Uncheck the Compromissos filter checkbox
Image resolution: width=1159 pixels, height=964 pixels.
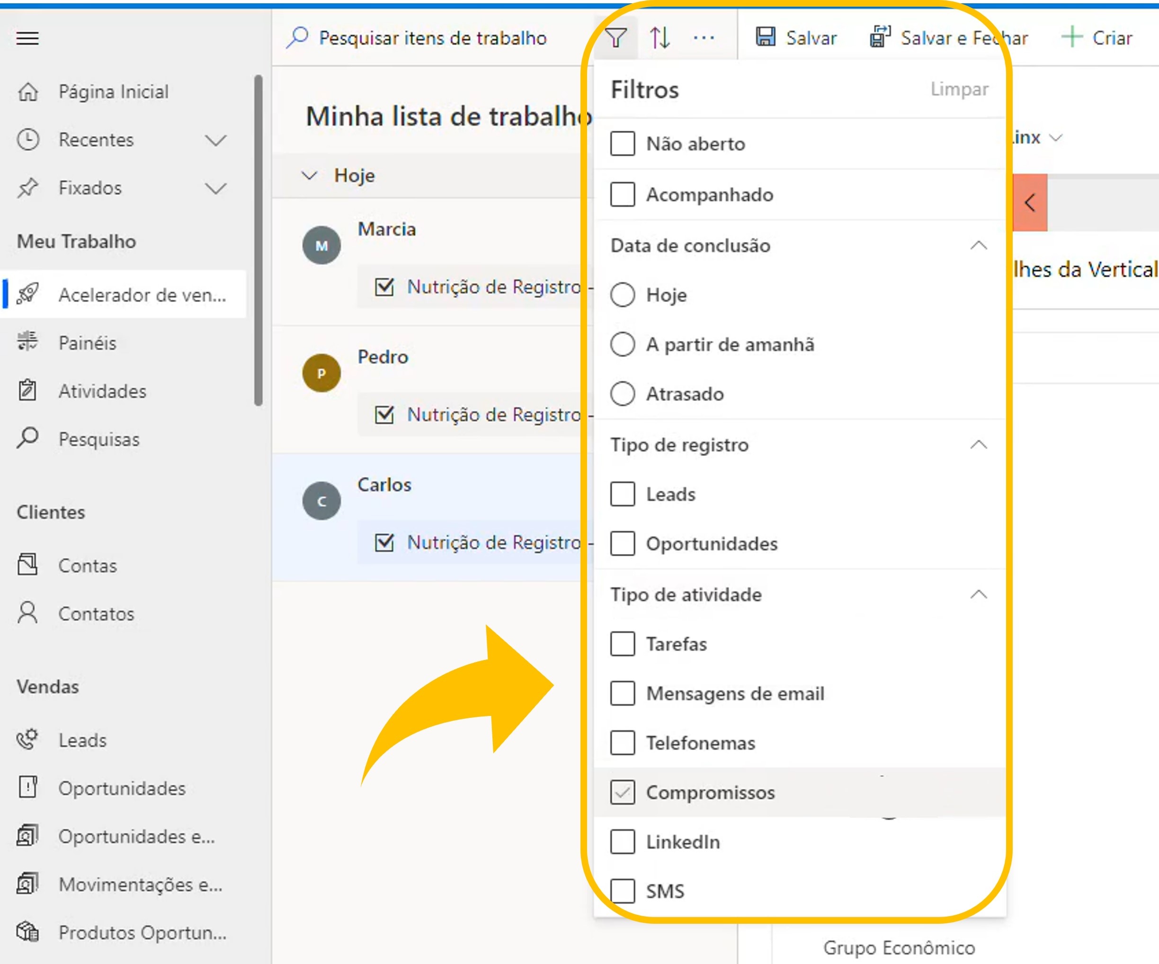pyautogui.click(x=623, y=793)
